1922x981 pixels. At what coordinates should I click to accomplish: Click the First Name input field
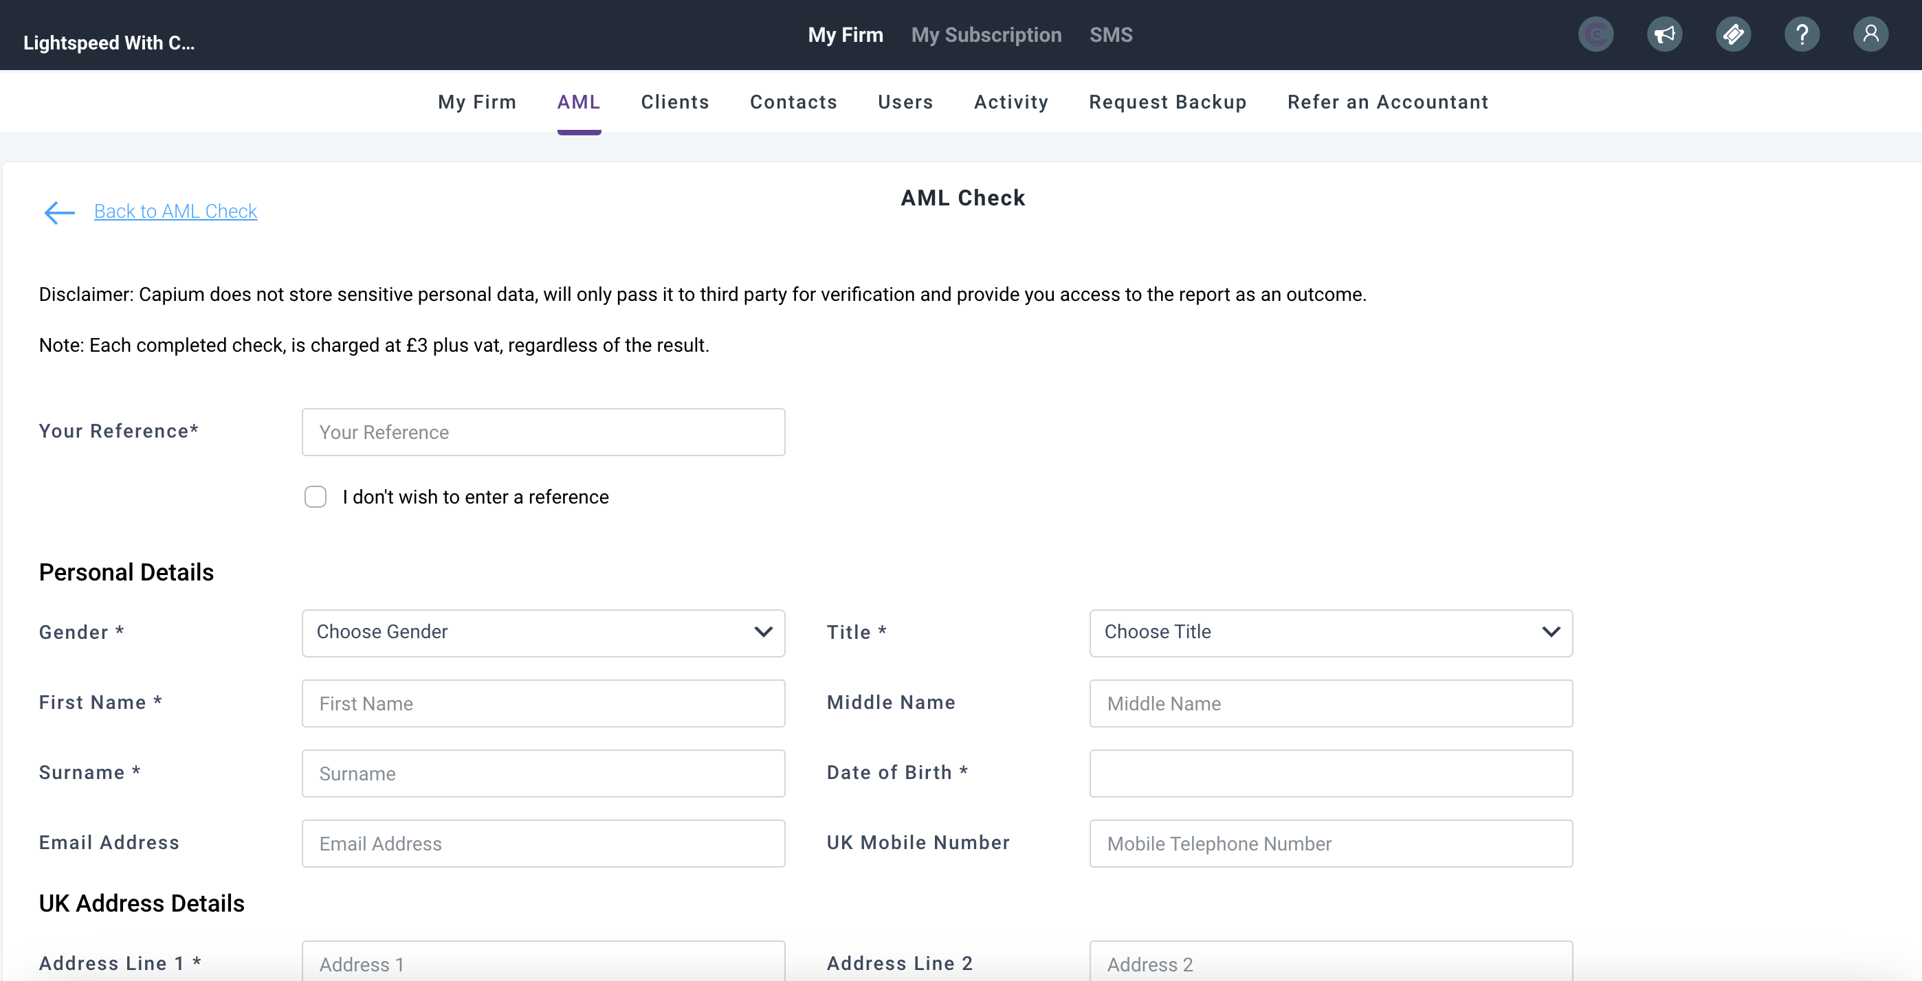click(x=542, y=703)
